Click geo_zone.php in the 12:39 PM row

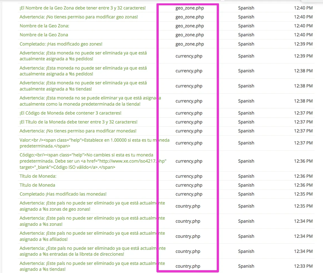(x=190, y=44)
